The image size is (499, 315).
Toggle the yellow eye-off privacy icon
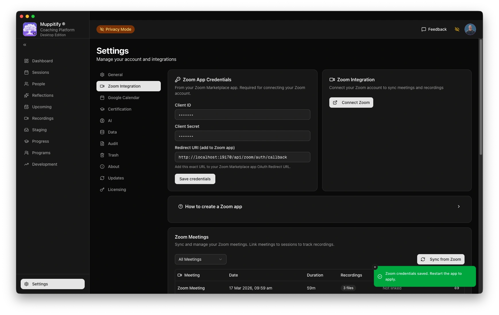pos(457,29)
